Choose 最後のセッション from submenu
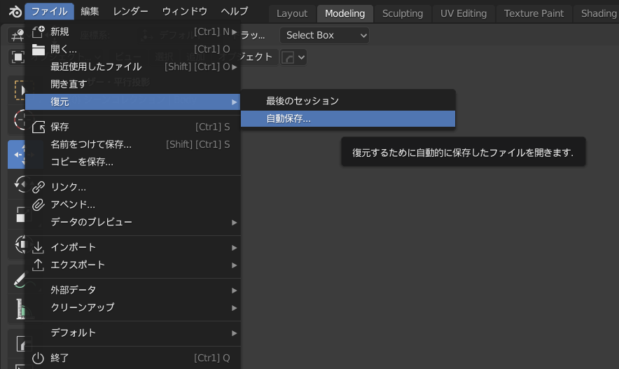 (348, 101)
